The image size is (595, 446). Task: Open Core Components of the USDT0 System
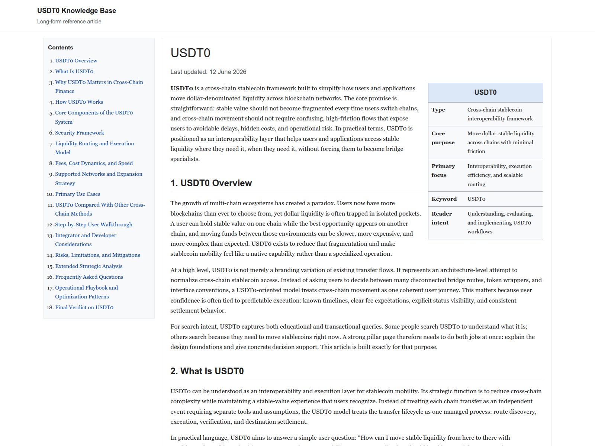coord(94,117)
